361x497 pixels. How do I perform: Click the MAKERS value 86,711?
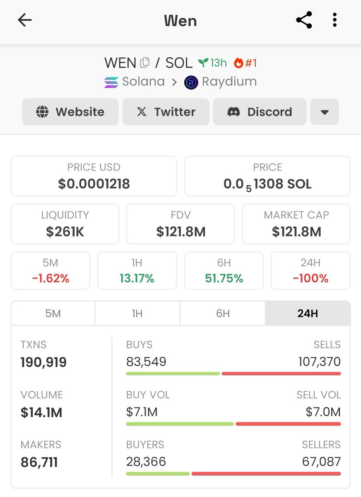pyautogui.click(x=39, y=462)
